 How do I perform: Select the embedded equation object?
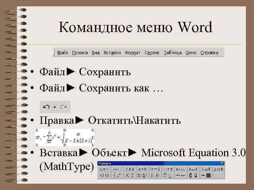(x=65, y=138)
